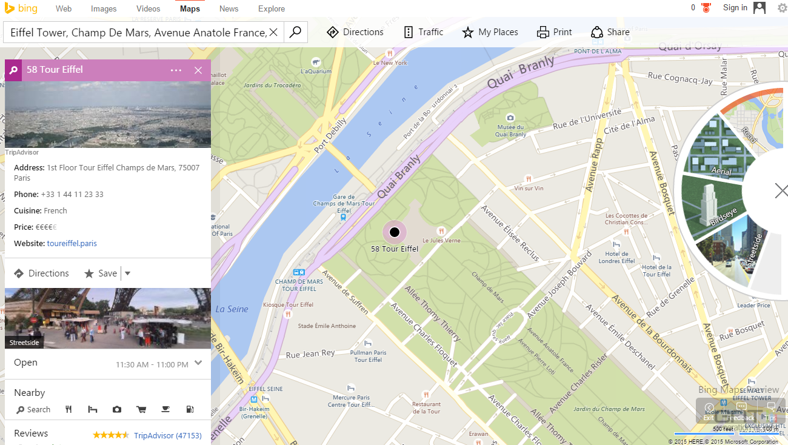Click the Musée du Quai Branly marker
Viewport: 788px width, 445px height.
pos(510,118)
